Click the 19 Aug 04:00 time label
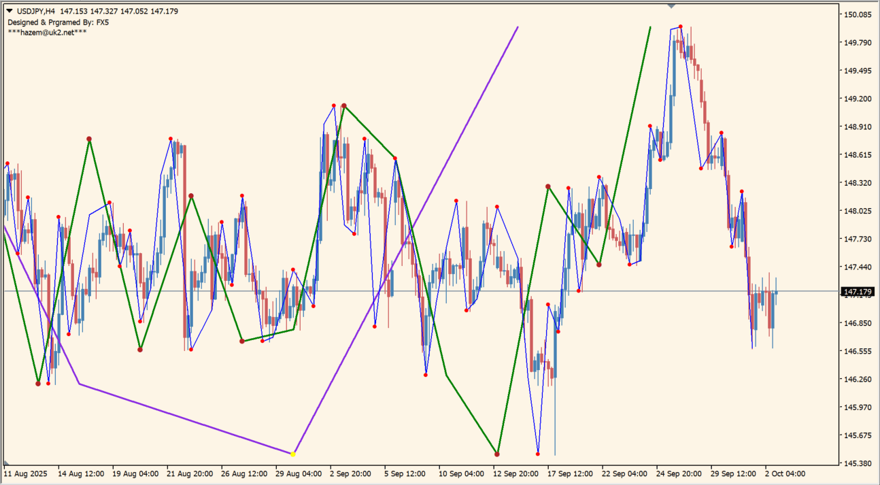Screen dimensions: 880x485 135,473
